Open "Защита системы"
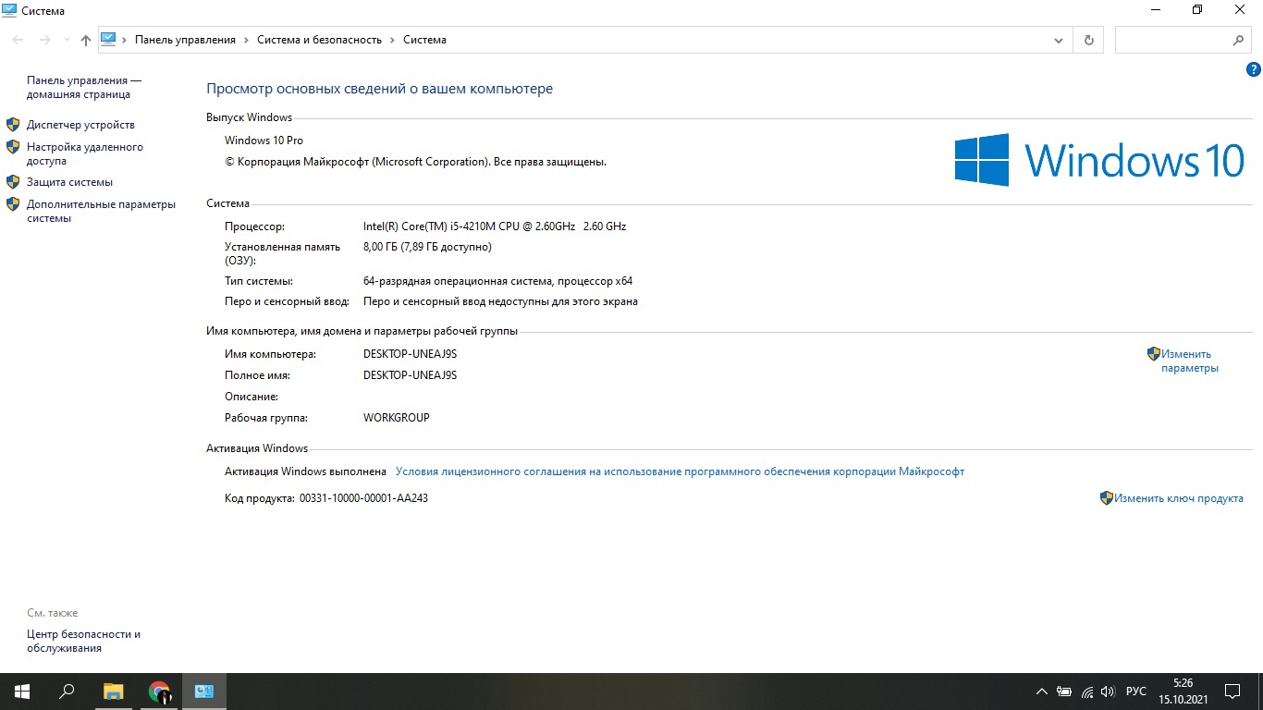This screenshot has height=710, width=1263. click(x=69, y=182)
